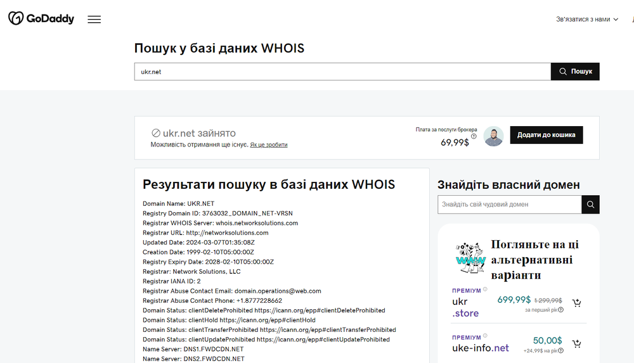
Task: Click the 699,99$ price
Action: coord(514,300)
